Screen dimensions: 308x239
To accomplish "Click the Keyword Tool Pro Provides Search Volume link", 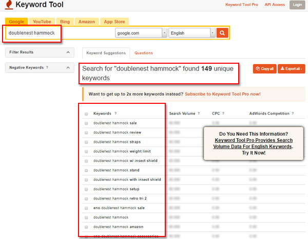I will tap(254, 143).
